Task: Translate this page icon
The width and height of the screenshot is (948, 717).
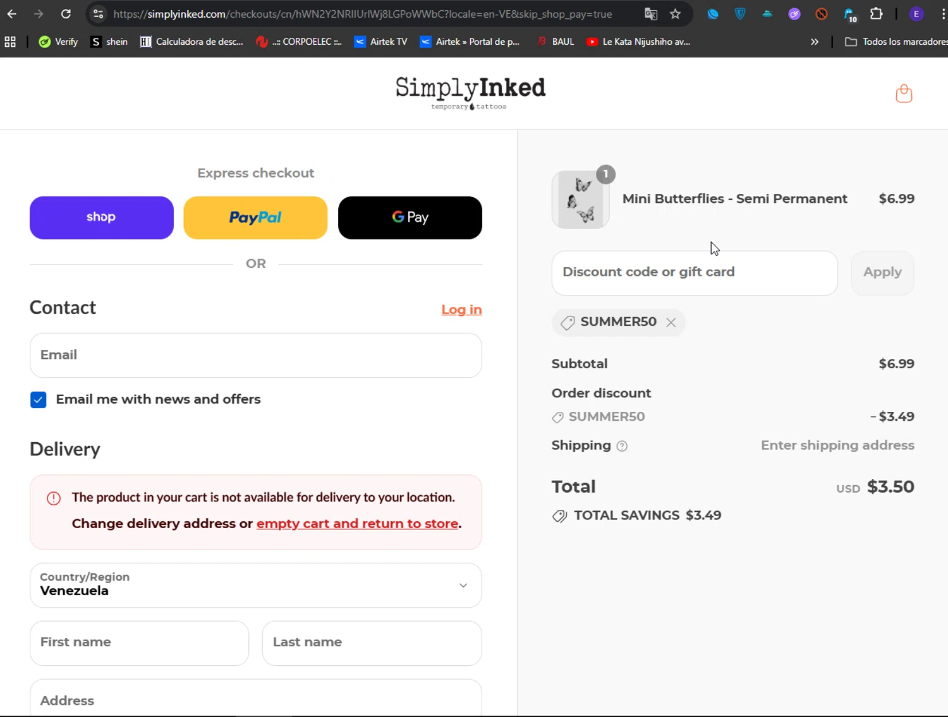Action: [x=650, y=14]
